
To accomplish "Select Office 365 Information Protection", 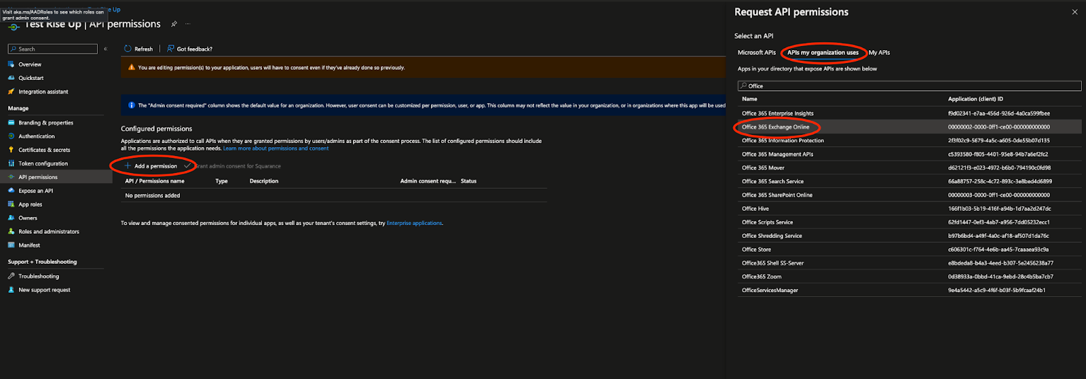I will 910,140.
